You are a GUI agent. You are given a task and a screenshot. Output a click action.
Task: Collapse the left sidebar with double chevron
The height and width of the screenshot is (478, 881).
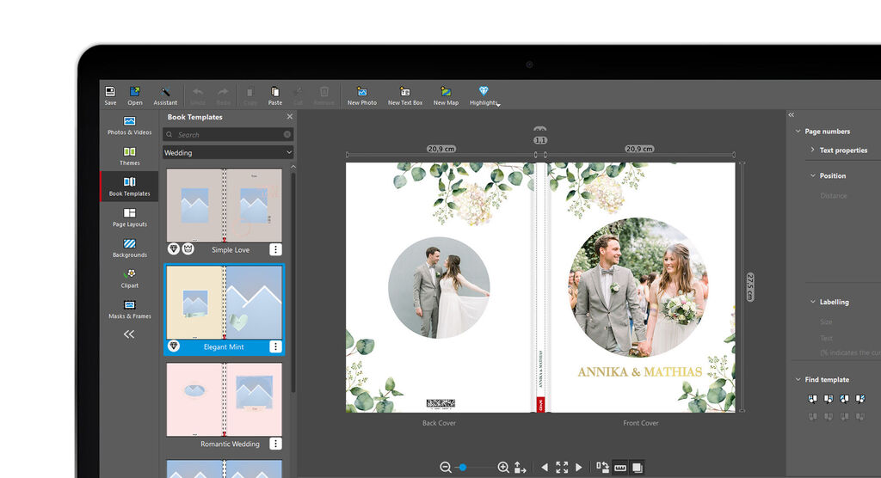pyautogui.click(x=129, y=334)
